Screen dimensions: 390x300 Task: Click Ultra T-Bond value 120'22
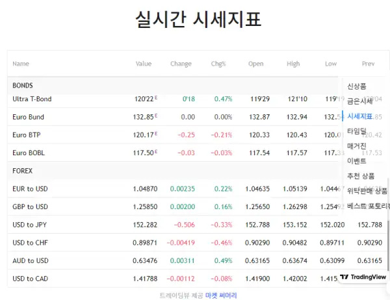coord(144,99)
